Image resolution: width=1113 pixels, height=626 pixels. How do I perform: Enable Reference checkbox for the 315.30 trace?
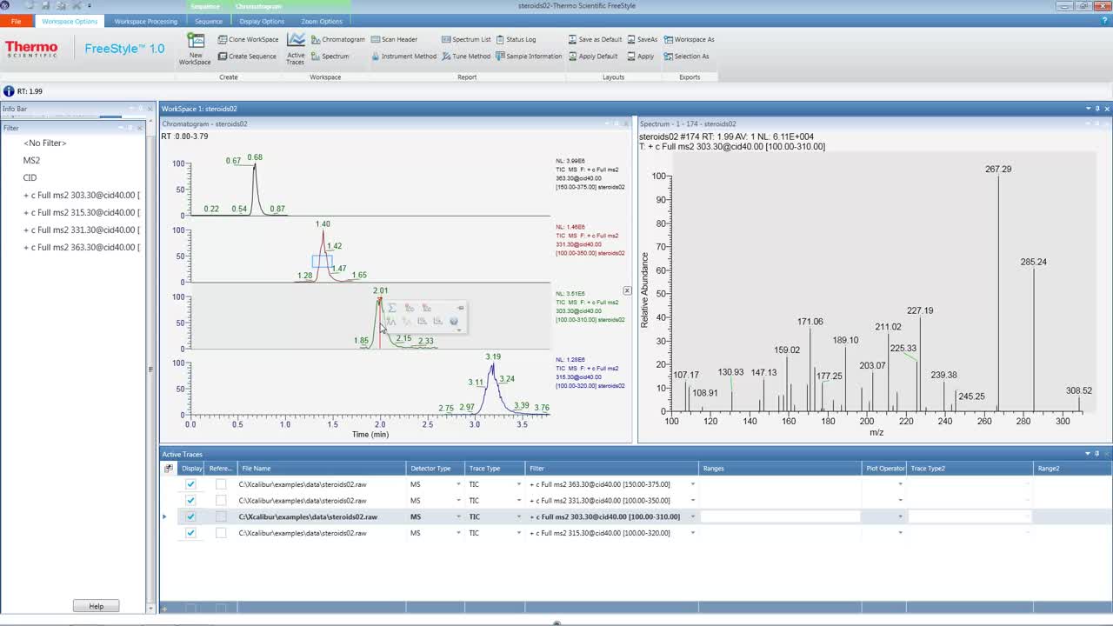(221, 533)
